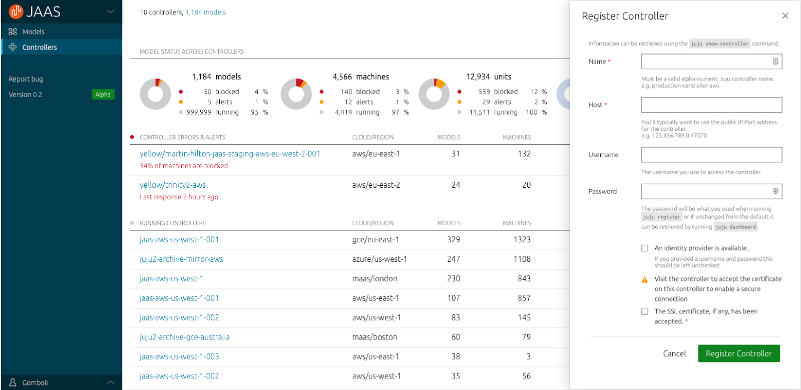Open jaas-aws-us-west-1-001 with 329 models
801x390 pixels.
tap(179, 239)
